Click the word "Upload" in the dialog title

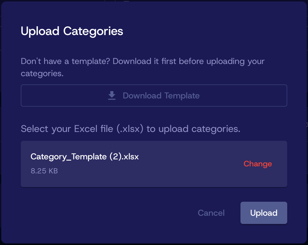coord(40,31)
